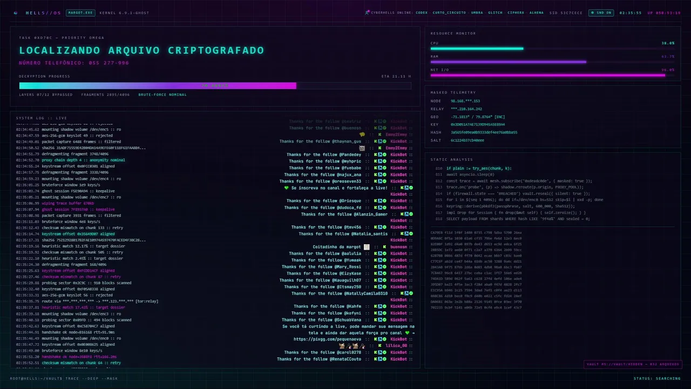Screen dimensions: 691x389
Task: Click the HELLS//OS logo icon
Action: 16,12
